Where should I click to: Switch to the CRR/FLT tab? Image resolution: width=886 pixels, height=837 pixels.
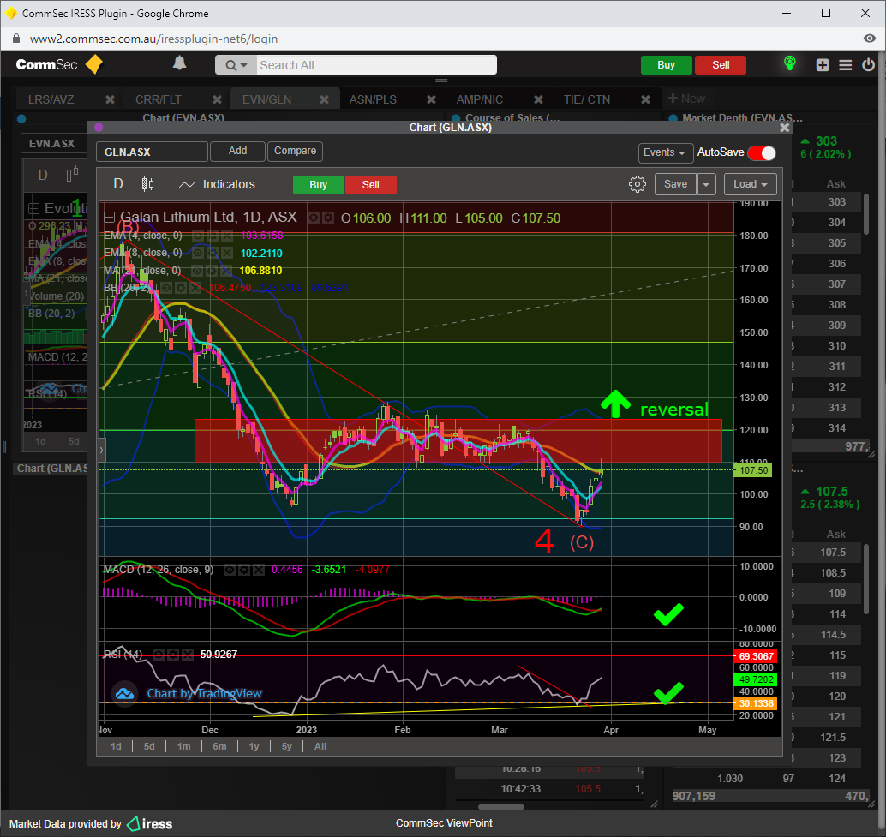159,99
